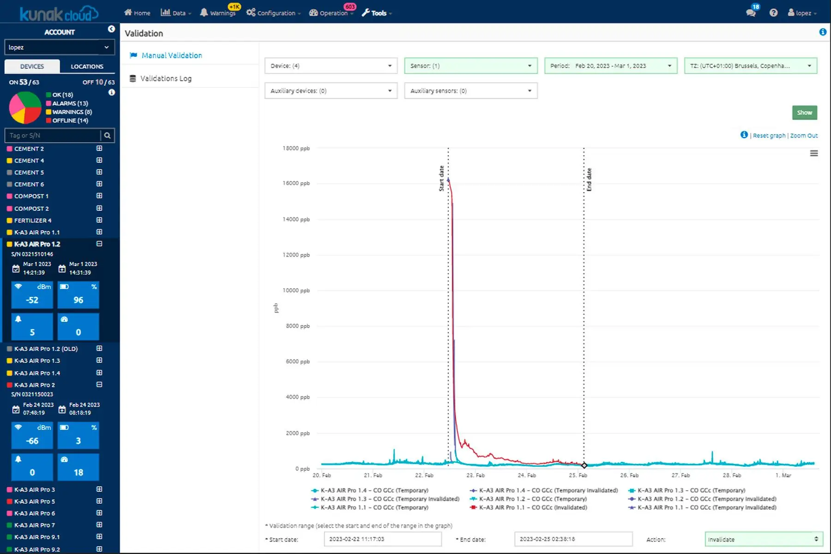
Task: Toggle K-A3 AIR Pro 1.2 CO GCc (Temporary) legend series
Action: coord(528,499)
